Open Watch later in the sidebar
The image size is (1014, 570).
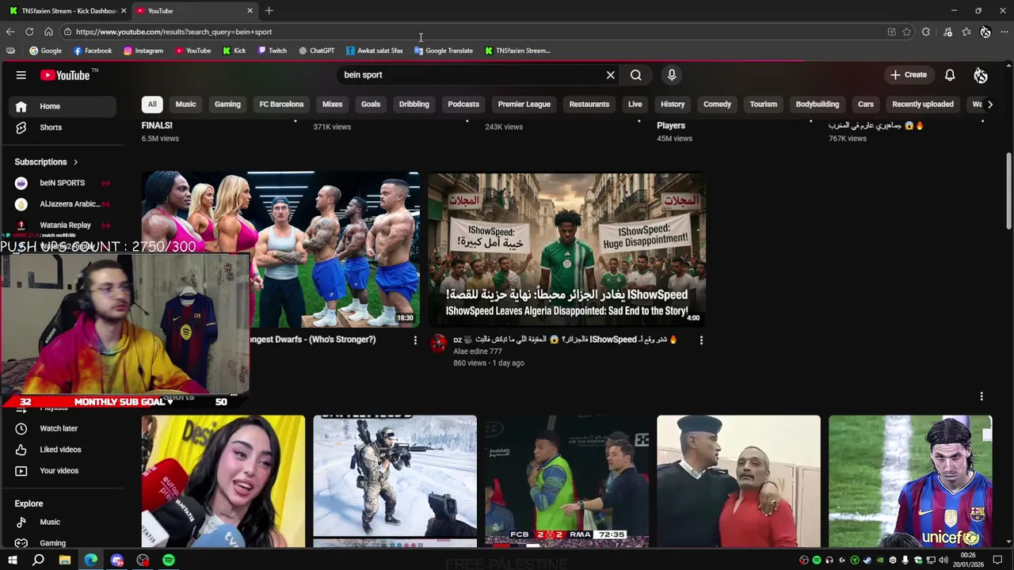click(x=60, y=428)
